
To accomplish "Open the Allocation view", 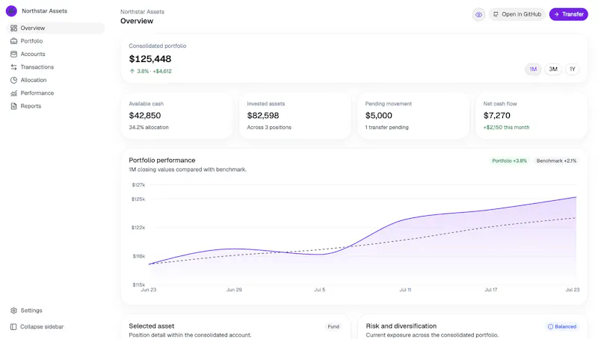I will click(55, 80).
